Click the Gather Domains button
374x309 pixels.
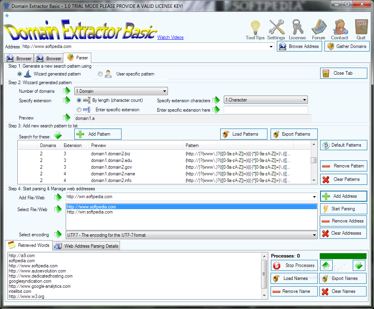click(347, 46)
